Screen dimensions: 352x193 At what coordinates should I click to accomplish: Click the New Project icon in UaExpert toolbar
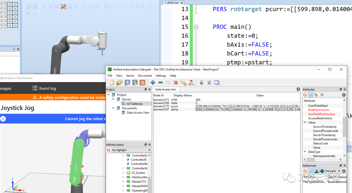[x=112, y=83]
